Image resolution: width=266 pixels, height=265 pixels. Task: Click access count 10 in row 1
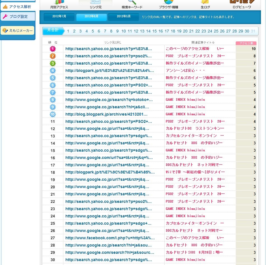point(254,49)
